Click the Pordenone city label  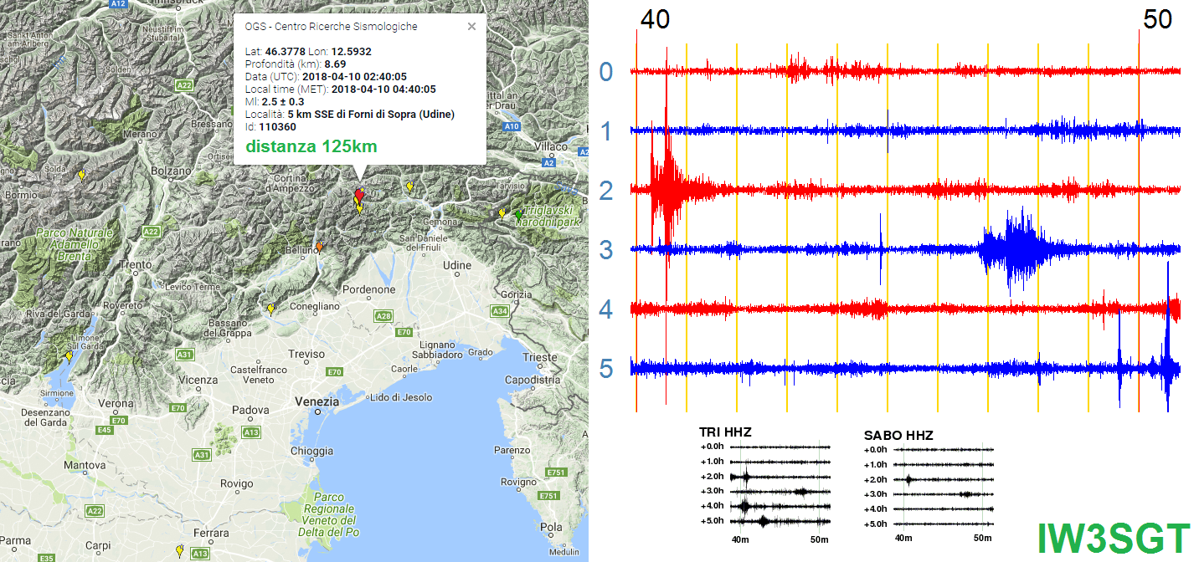[x=368, y=289]
